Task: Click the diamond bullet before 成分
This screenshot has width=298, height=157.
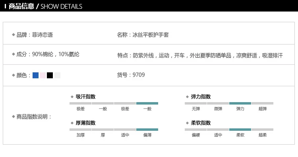Action: (x=13, y=54)
